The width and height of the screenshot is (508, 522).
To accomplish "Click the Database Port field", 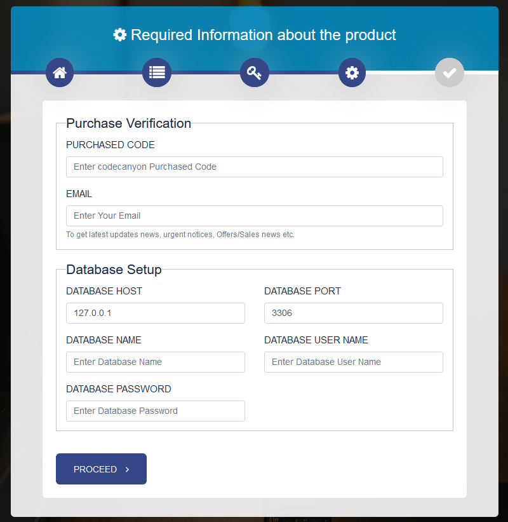I will [353, 313].
